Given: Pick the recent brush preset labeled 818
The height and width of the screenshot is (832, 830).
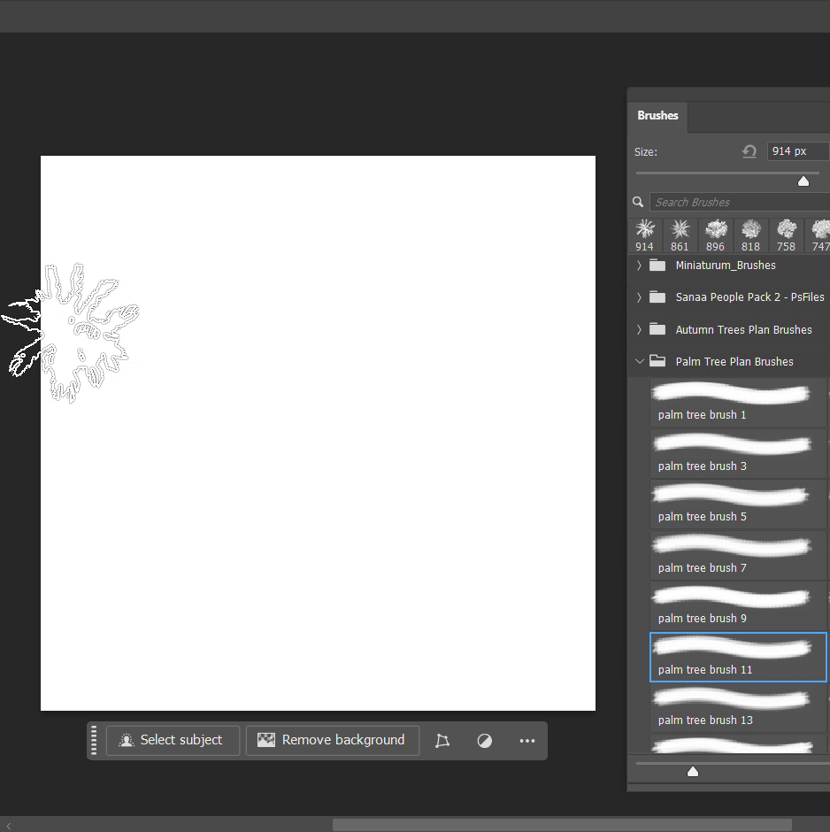Looking at the screenshot, I should tap(750, 235).
